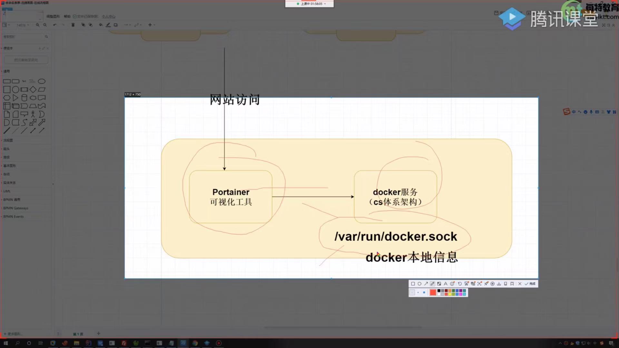Pick the yellow color swatch
The image size is (619, 348).
pyautogui.click(x=450, y=294)
